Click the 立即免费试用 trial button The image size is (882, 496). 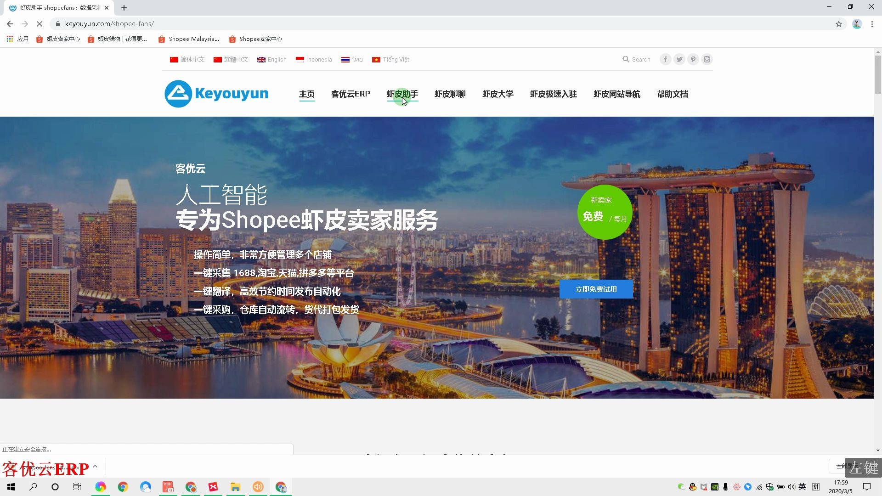coord(596,289)
